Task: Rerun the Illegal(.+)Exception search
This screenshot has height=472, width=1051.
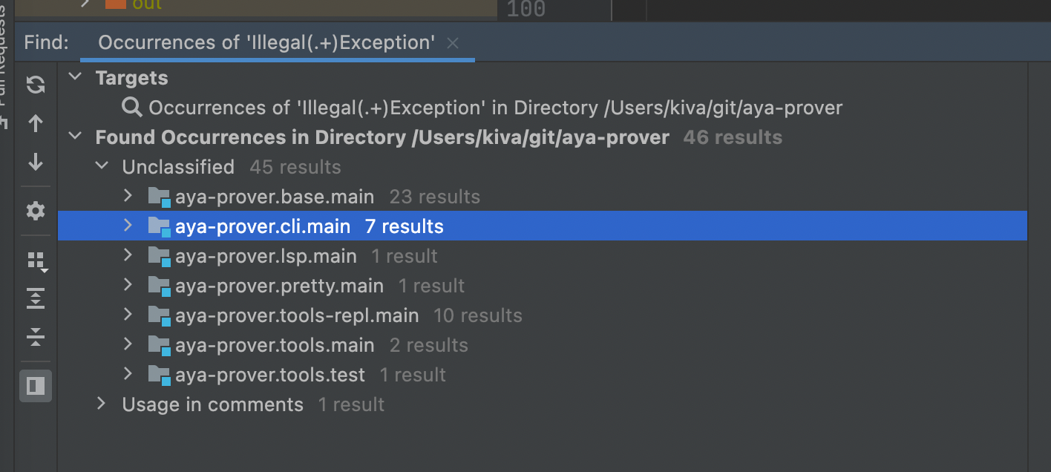Action: click(35, 85)
